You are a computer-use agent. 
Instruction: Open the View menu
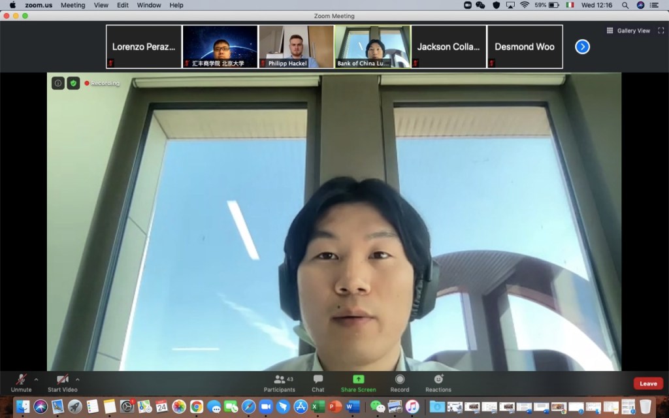pos(101,5)
